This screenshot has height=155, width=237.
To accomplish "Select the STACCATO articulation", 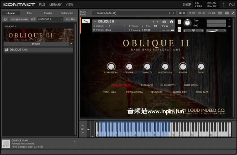I will click(x=147, y=85).
